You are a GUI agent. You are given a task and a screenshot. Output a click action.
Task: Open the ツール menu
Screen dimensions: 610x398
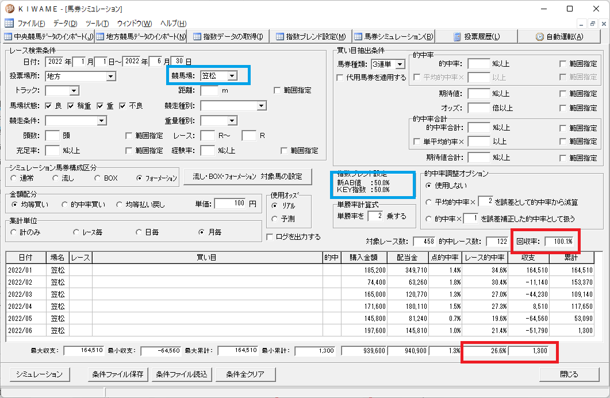(x=97, y=24)
